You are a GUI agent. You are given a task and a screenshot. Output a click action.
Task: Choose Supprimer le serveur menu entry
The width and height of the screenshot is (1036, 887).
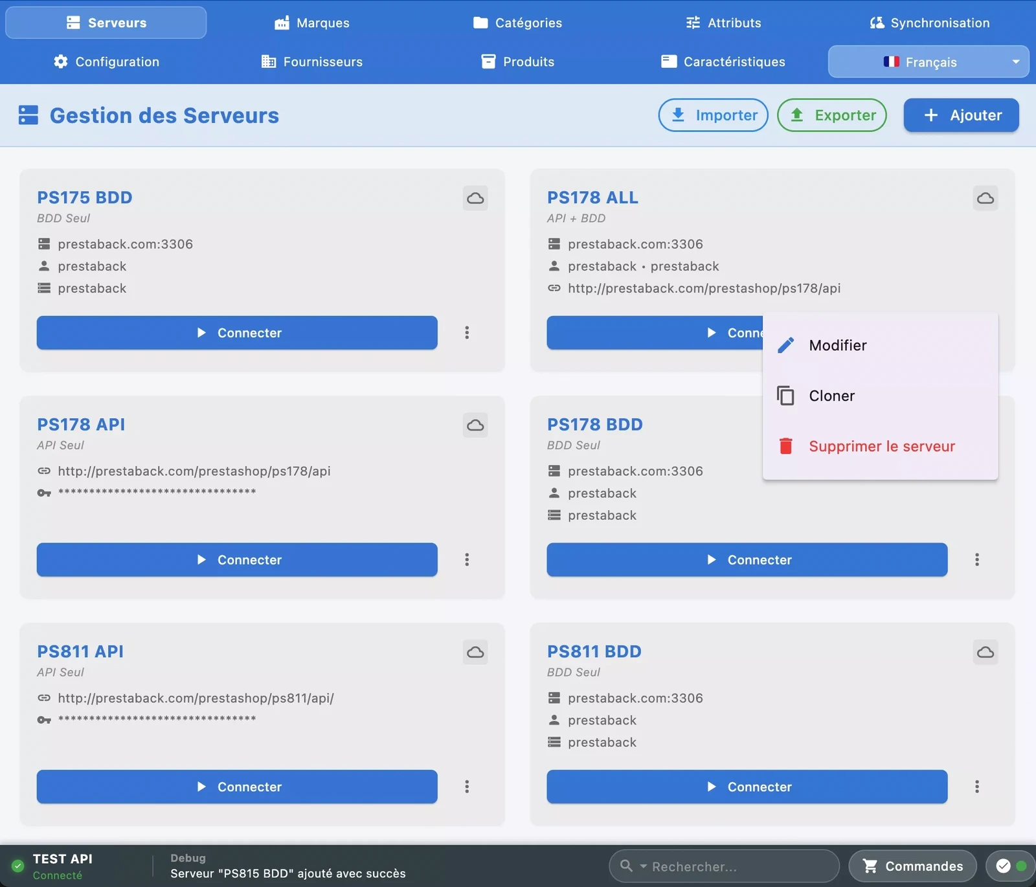coord(881,446)
